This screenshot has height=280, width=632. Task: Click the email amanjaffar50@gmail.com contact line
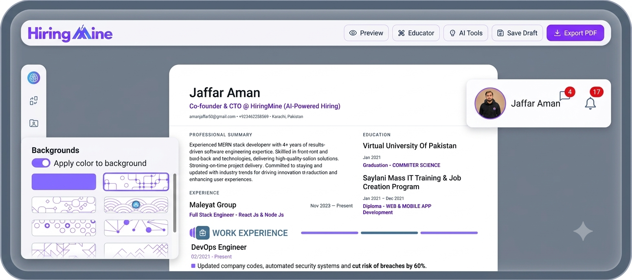pos(213,116)
